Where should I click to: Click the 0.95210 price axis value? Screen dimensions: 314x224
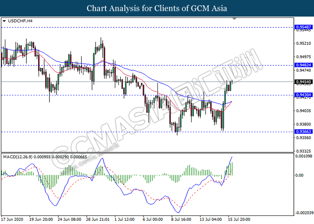304,43
